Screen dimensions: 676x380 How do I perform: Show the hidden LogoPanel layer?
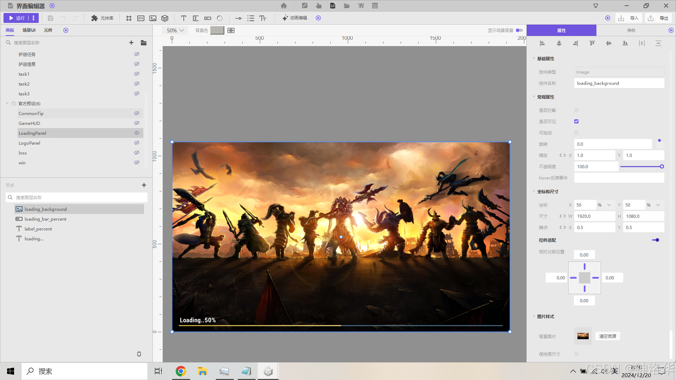137,143
